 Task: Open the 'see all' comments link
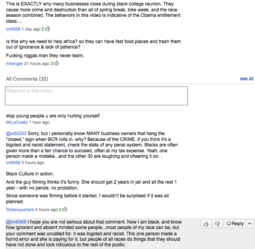click(x=246, y=79)
